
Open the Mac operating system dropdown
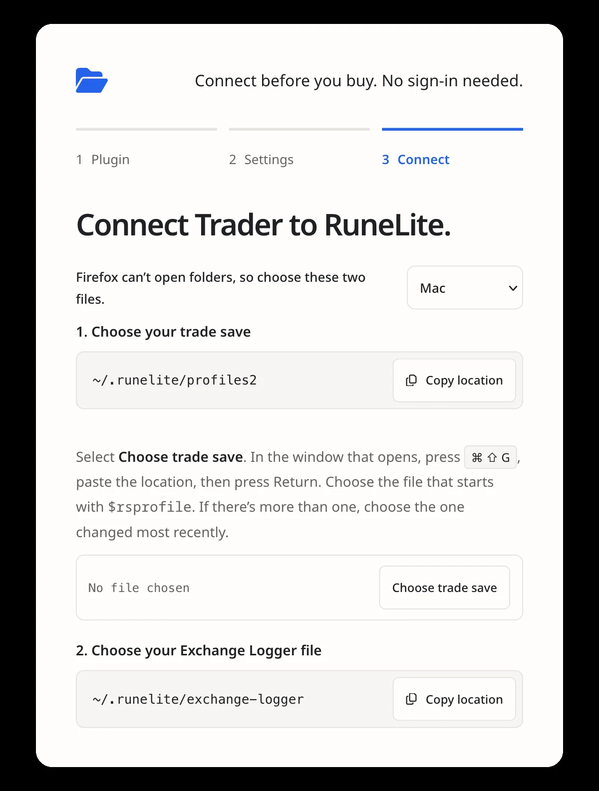465,288
